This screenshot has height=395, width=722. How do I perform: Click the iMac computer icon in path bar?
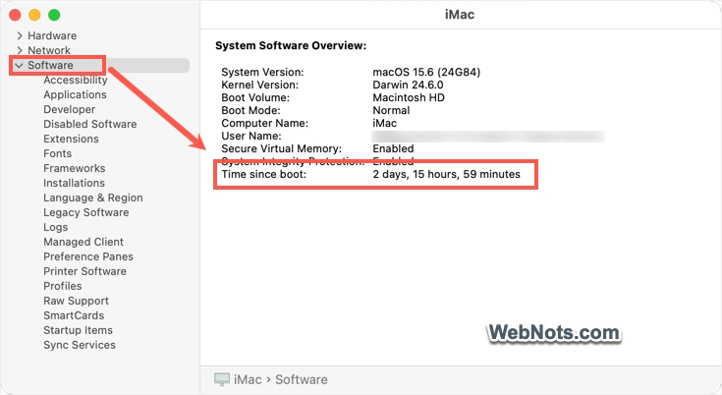click(x=222, y=379)
